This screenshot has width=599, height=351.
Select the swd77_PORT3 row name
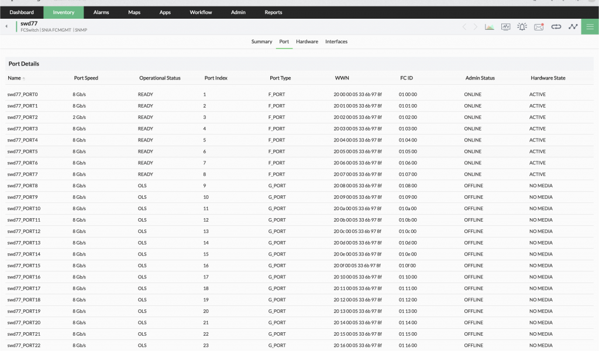[23, 129]
